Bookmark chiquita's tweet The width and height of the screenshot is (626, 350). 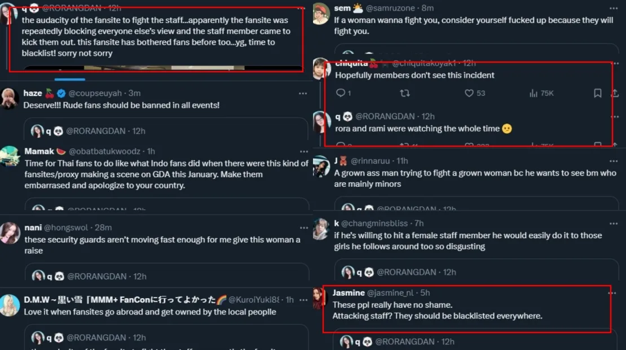click(x=597, y=93)
